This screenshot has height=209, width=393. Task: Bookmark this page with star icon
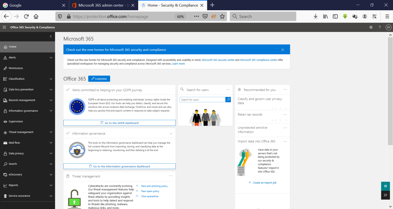(222, 16)
